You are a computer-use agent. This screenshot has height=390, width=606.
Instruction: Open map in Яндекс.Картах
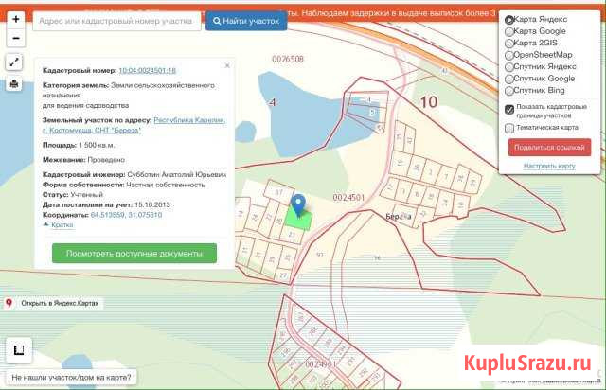[53, 304]
